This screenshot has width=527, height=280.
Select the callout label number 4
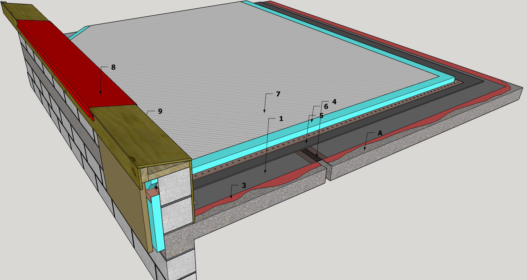point(334,102)
